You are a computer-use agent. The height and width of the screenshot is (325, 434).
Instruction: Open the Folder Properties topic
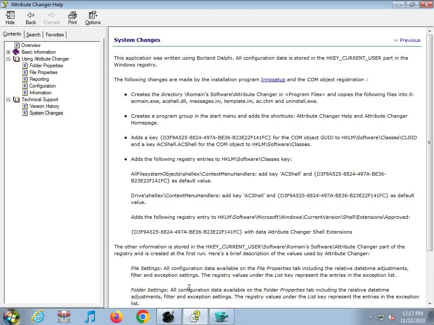tap(46, 66)
